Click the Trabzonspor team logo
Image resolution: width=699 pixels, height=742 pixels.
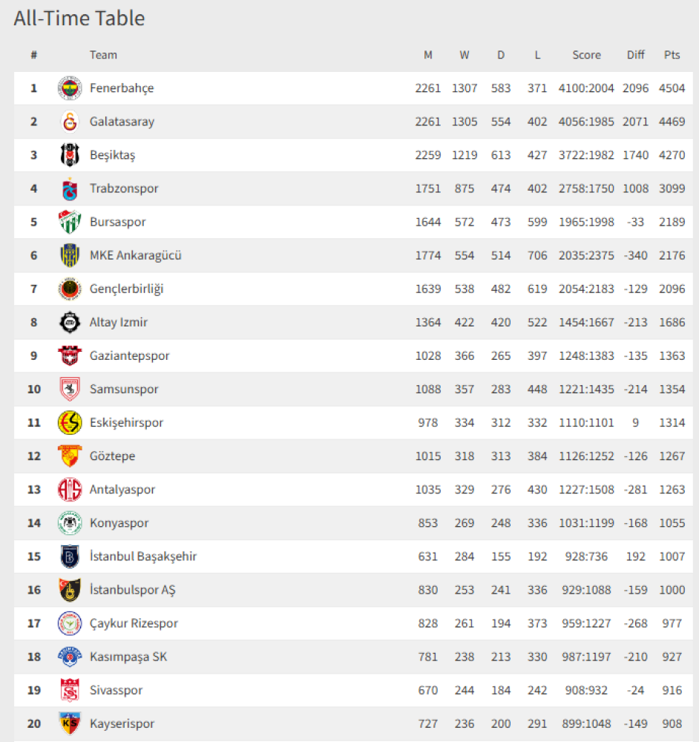point(70,189)
